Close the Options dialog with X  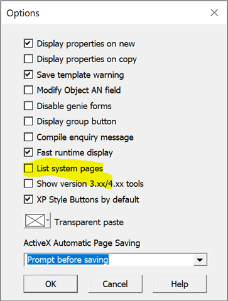point(214,13)
